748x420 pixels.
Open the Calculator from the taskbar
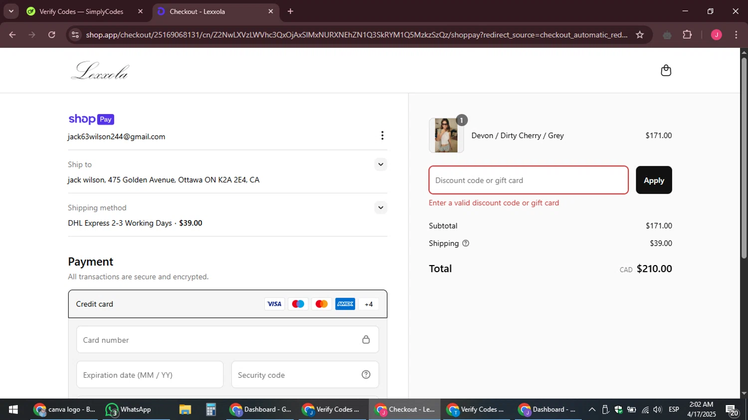tap(211, 410)
